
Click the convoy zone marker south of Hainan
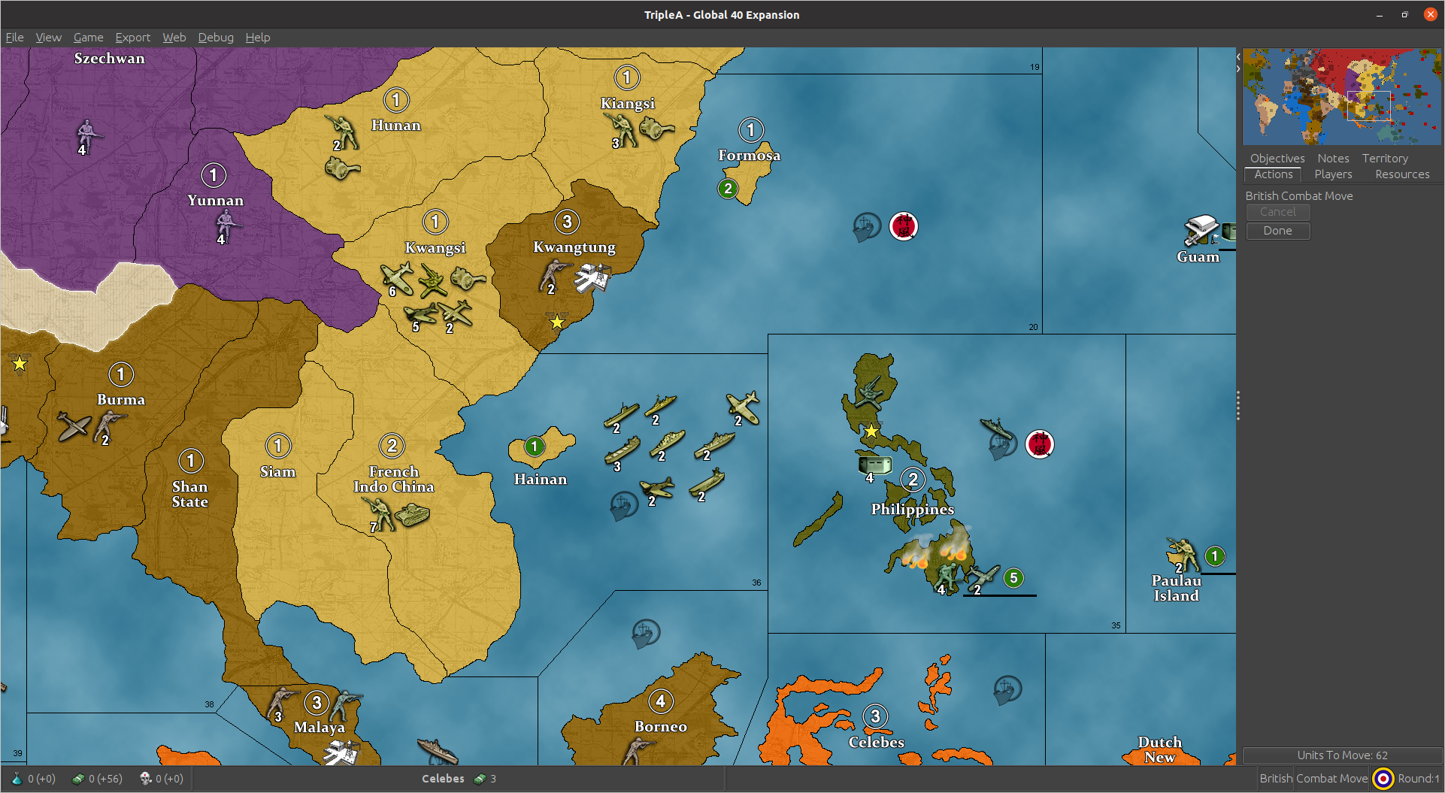coord(623,505)
